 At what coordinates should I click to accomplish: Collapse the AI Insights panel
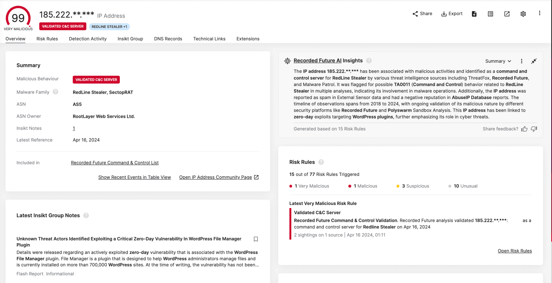tap(534, 61)
